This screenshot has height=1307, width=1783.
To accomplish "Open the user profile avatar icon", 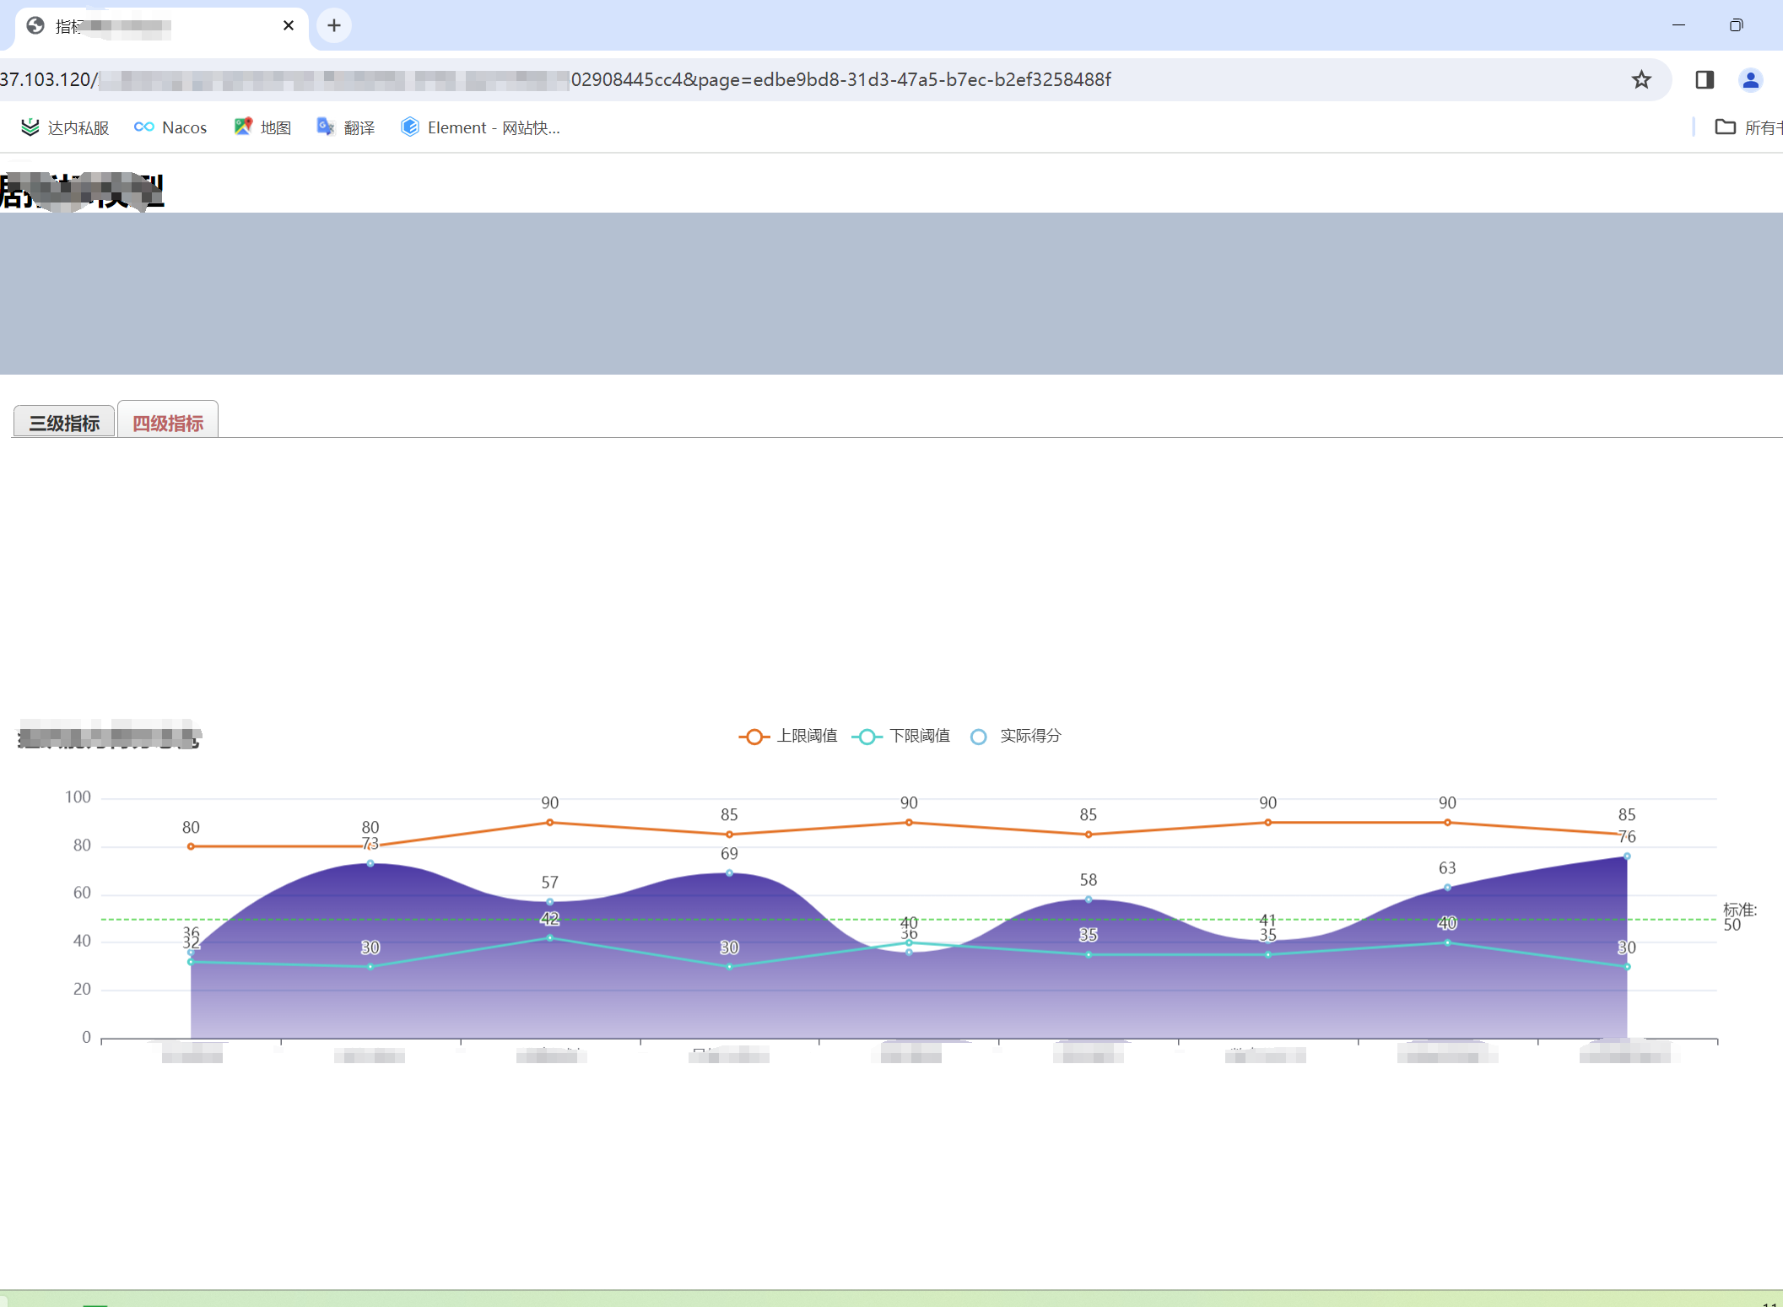I will 1750,80.
